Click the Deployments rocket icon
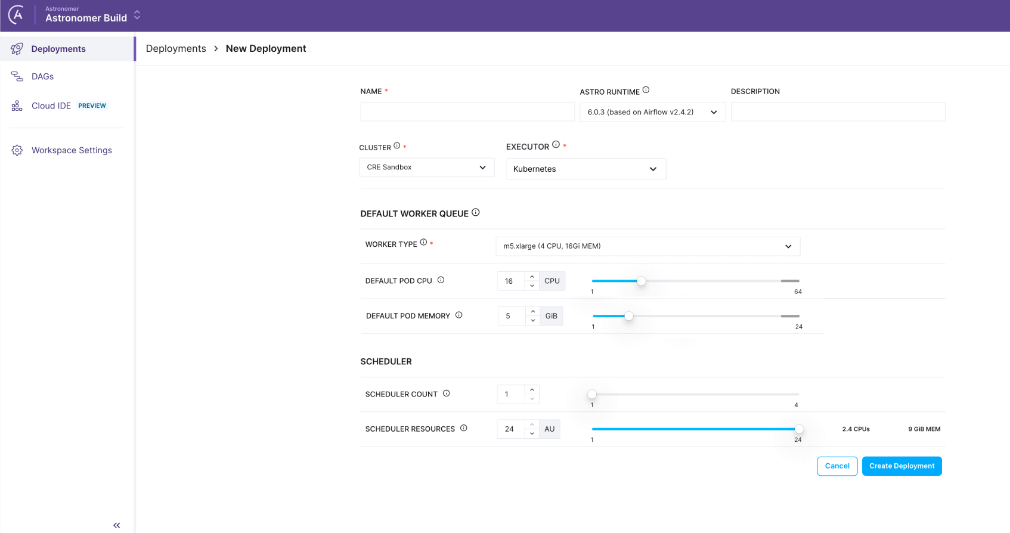This screenshot has width=1010, height=533. 17,49
